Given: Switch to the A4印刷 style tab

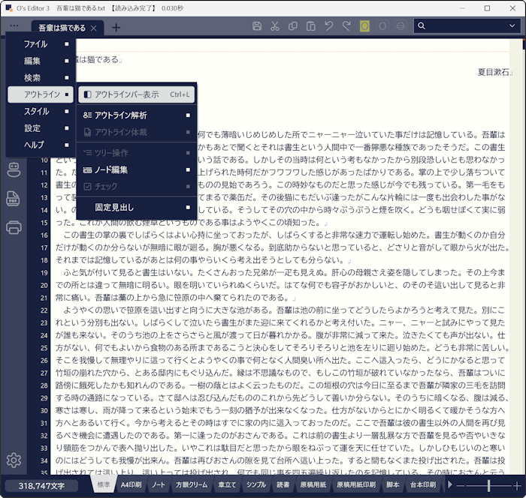Looking at the screenshot, I should tap(131, 485).
